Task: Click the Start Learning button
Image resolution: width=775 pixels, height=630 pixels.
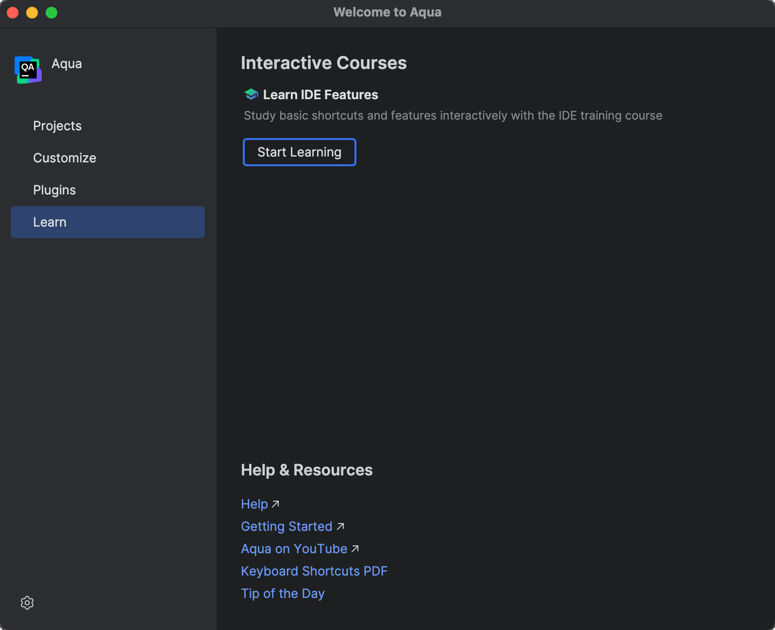Action: tap(300, 152)
